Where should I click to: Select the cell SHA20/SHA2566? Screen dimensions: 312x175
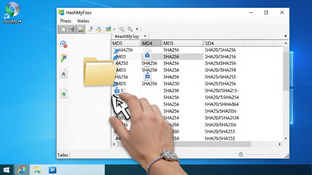tap(221, 125)
